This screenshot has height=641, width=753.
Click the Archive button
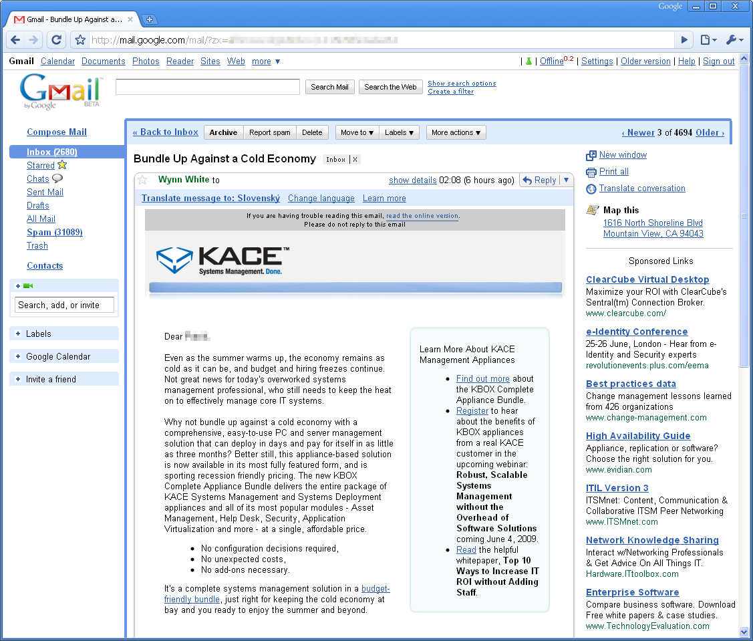(223, 132)
